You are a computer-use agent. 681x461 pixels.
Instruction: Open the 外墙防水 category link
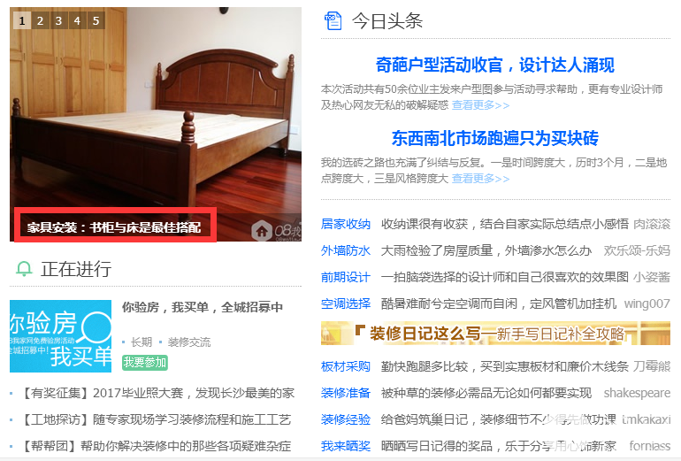tap(346, 250)
